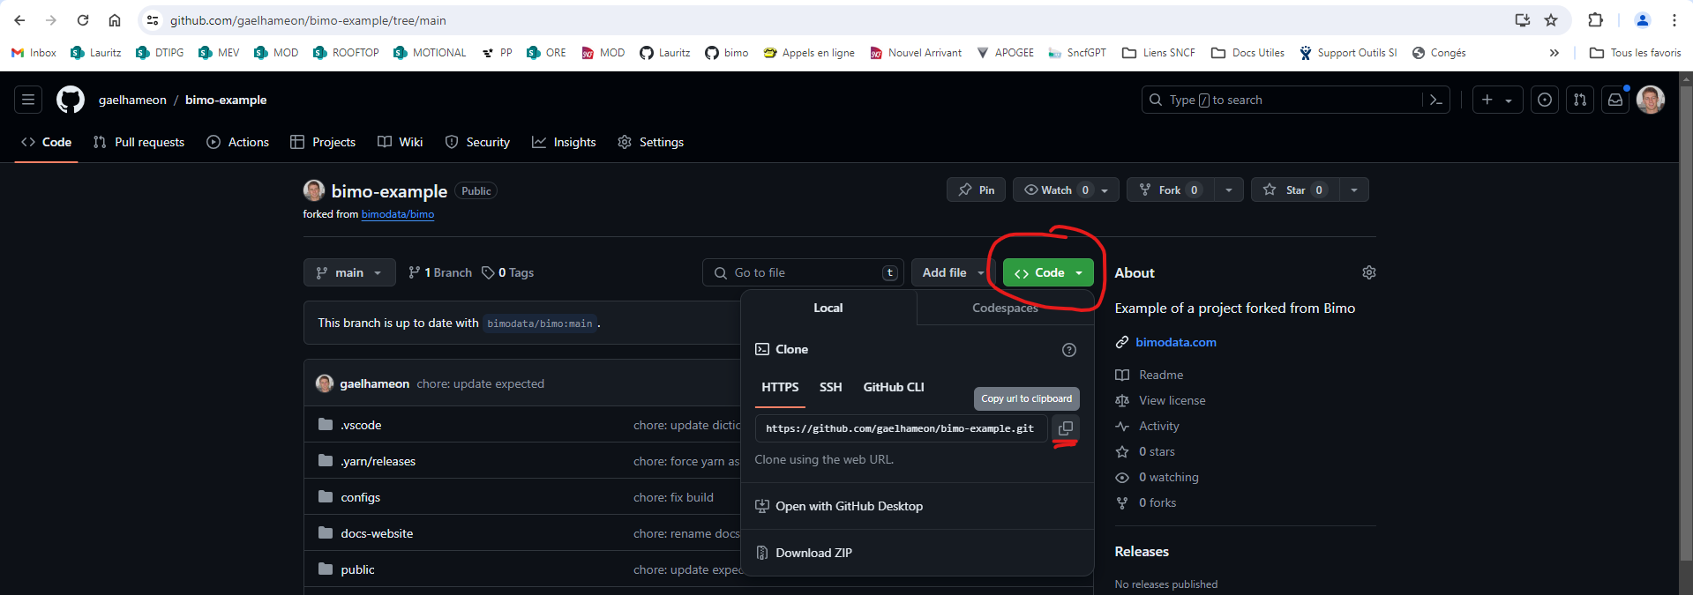Open the notifications inbox icon
The width and height of the screenshot is (1693, 595).
(1615, 100)
